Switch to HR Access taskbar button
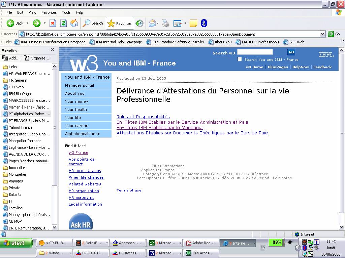 [x=127, y=253]
